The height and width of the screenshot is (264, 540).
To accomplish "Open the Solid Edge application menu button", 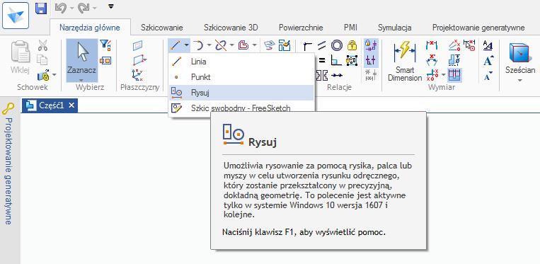I will pyautogui.click(x=16, y=16).
